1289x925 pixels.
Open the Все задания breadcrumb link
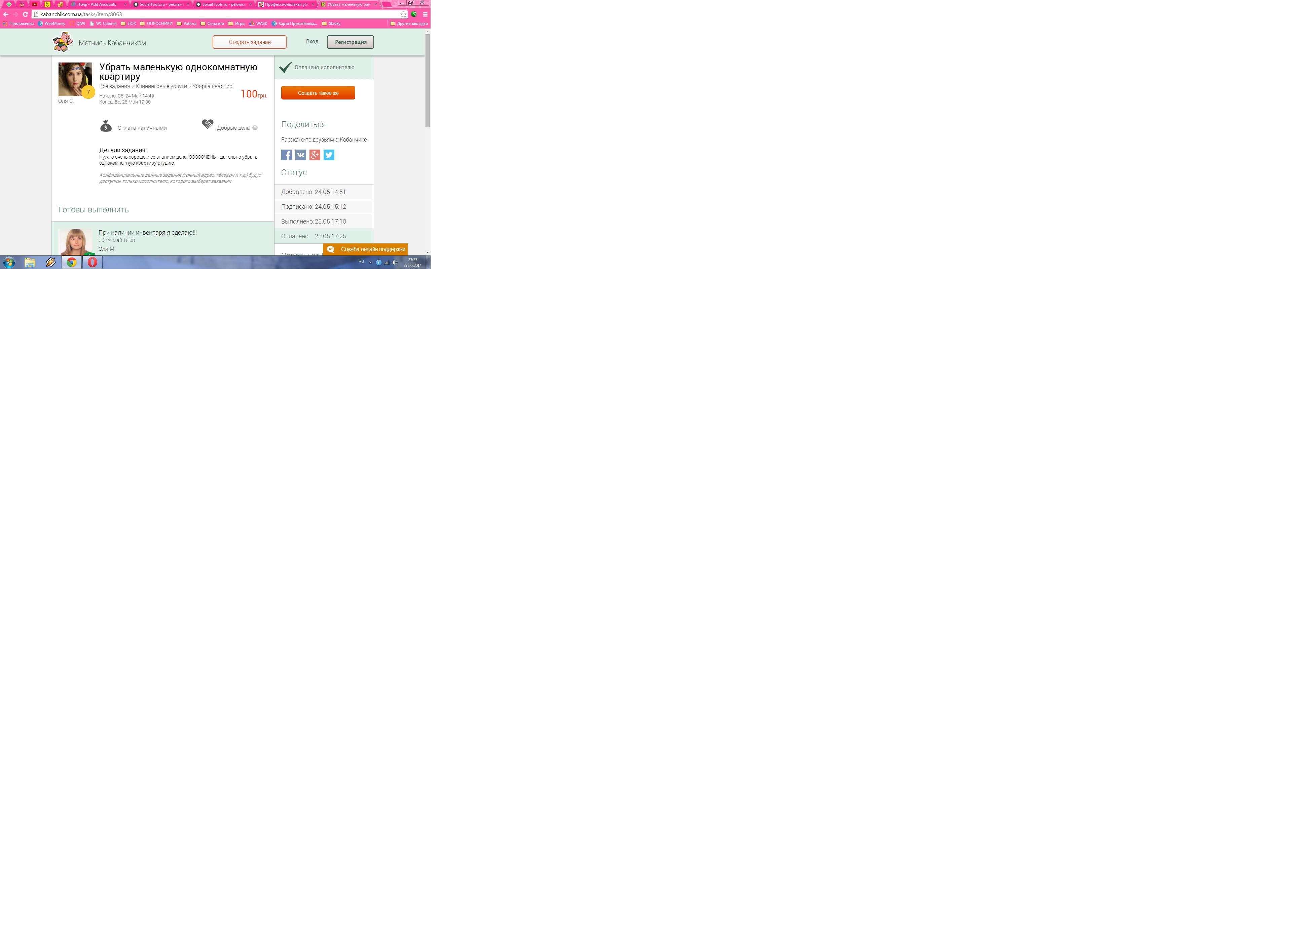115,86
